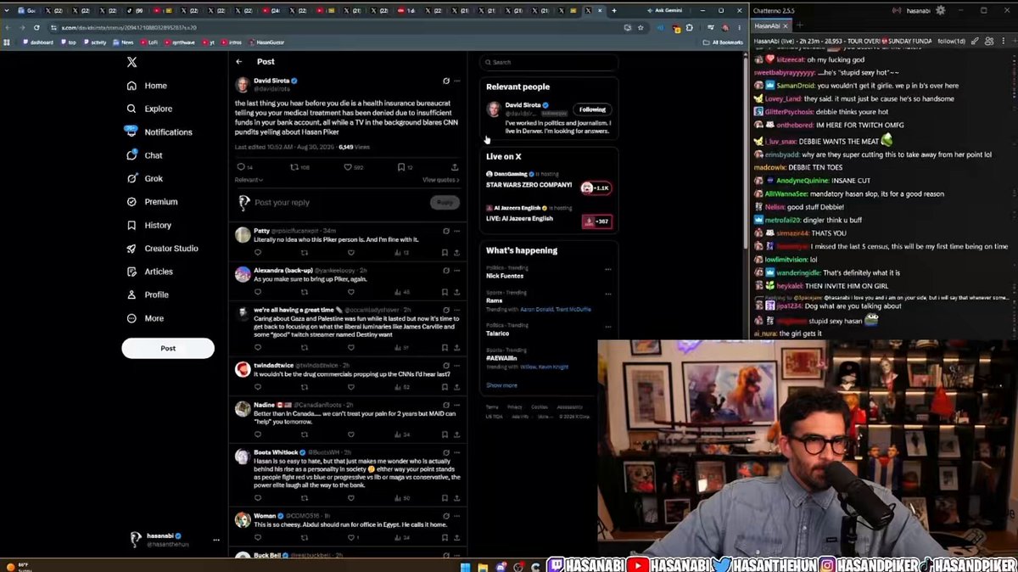Repost David Sirota's post

[x=296, y=167]
